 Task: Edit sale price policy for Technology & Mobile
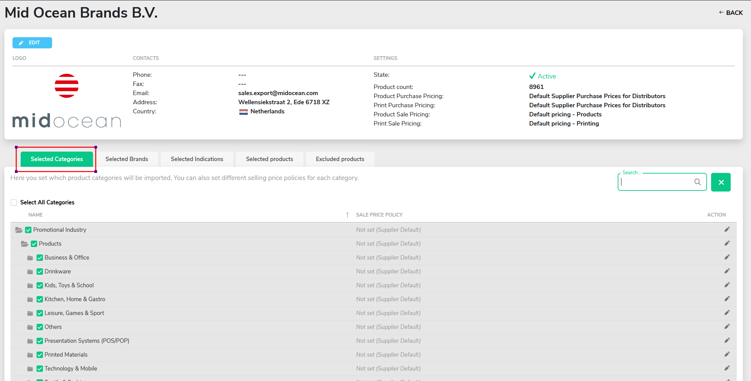(727, 368)
